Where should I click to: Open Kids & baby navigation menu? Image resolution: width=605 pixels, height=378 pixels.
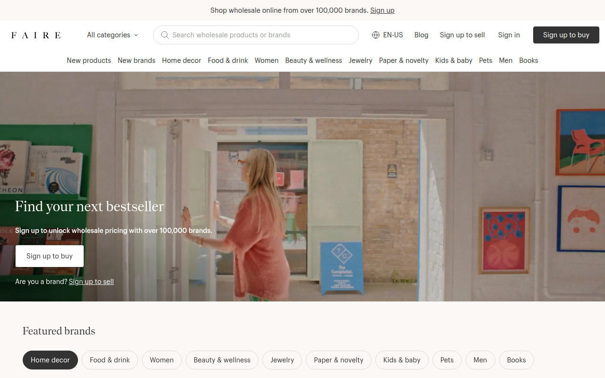tap(454, 60)
